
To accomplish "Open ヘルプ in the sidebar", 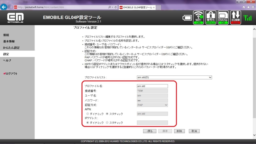I will (7, 60).
